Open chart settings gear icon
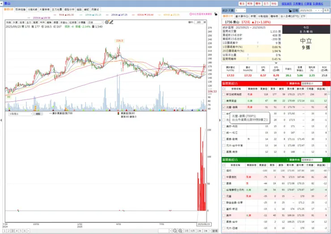This screenshot has height=234, width=331. 107,22
